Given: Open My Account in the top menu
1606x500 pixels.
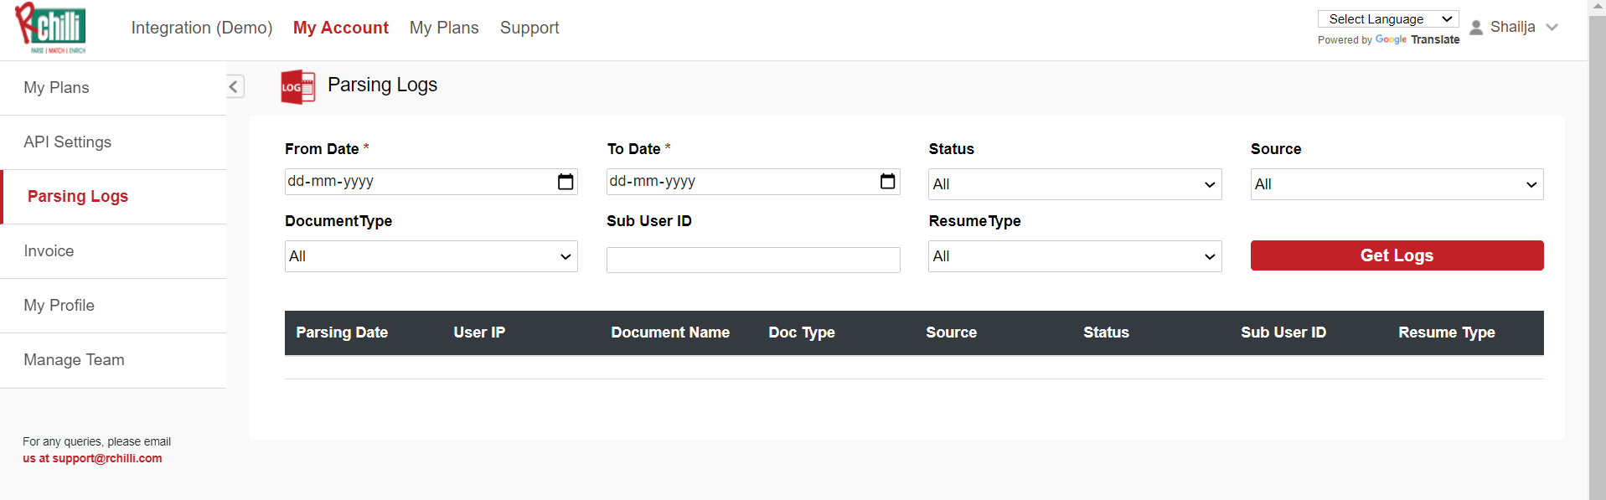Looking at the screenshot, I should click(x=341, y=28).
